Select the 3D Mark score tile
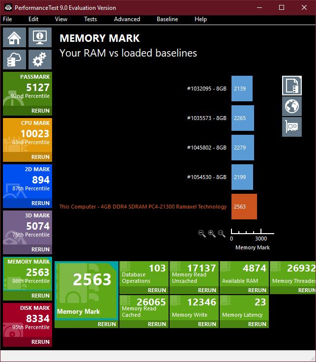This screenshot has height=362, width=316. pyautogui.click(x=28, y=228)
